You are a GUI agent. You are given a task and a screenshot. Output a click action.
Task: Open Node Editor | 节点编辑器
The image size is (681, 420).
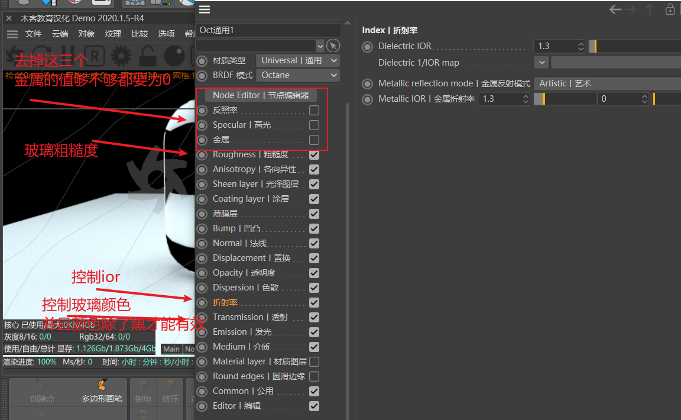click(x=261, y=95)
